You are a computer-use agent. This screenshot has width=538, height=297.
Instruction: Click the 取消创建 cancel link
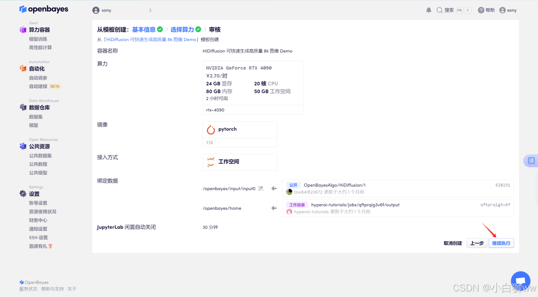(452, 243)
